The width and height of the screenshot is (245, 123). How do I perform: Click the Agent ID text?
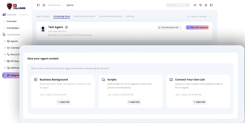[x=71, y=35]
